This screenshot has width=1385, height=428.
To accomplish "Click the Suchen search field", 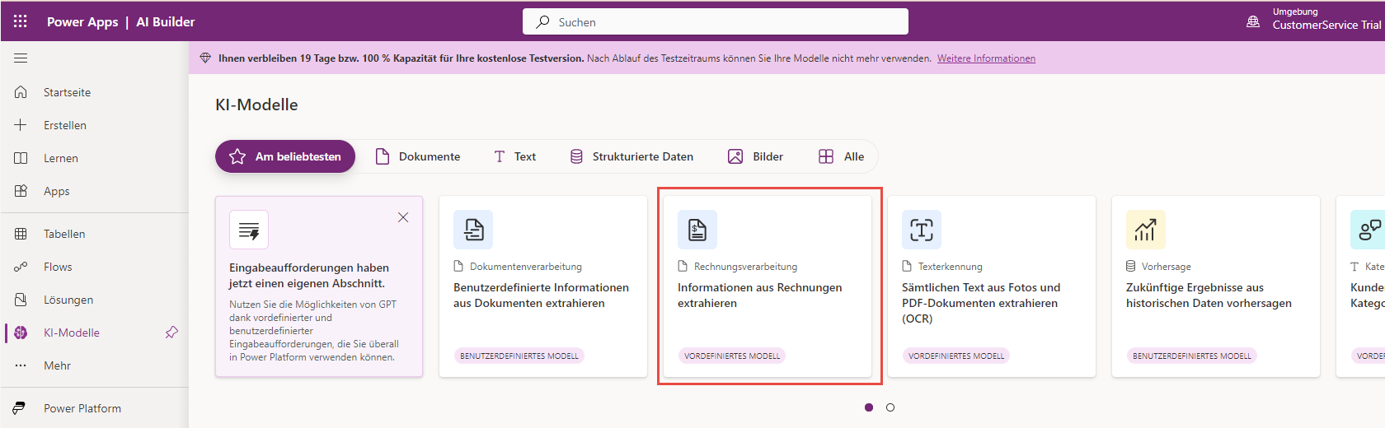I will point(716,21).
